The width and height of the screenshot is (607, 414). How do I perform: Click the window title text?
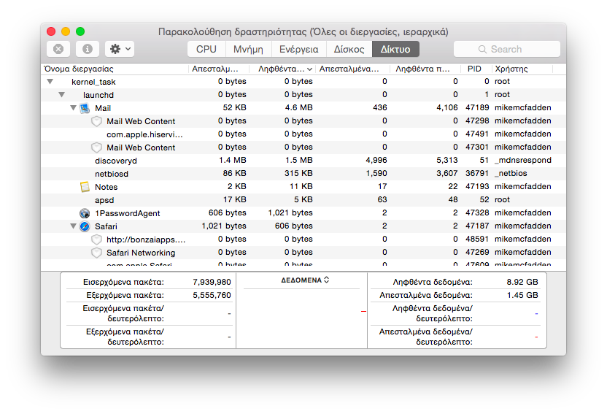click(x=303, y=31)
